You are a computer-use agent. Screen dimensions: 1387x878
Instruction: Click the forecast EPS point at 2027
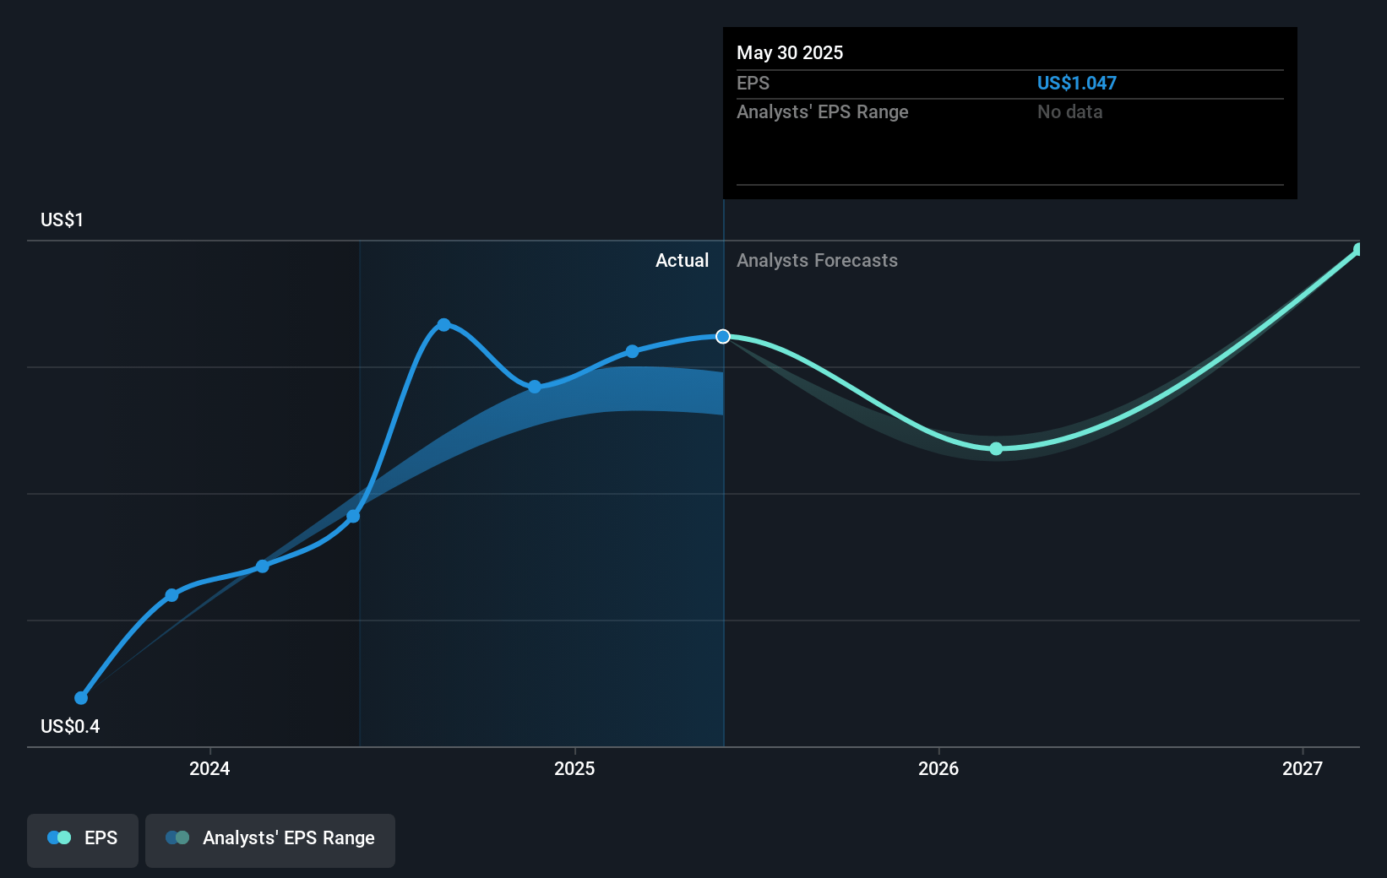pos(1358,249)
